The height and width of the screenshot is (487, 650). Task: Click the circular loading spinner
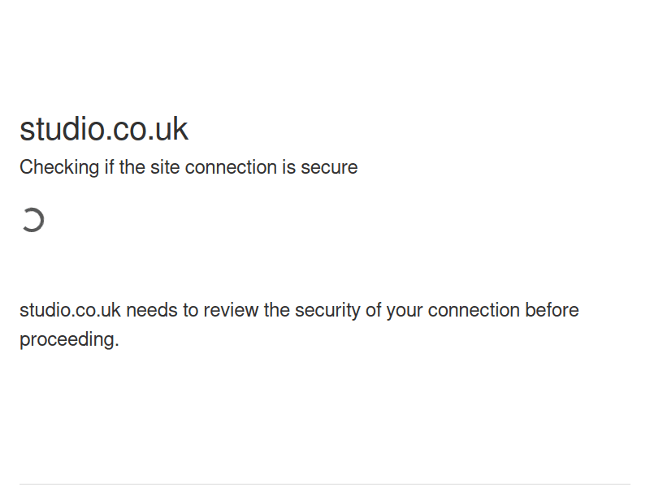(32, 220)
